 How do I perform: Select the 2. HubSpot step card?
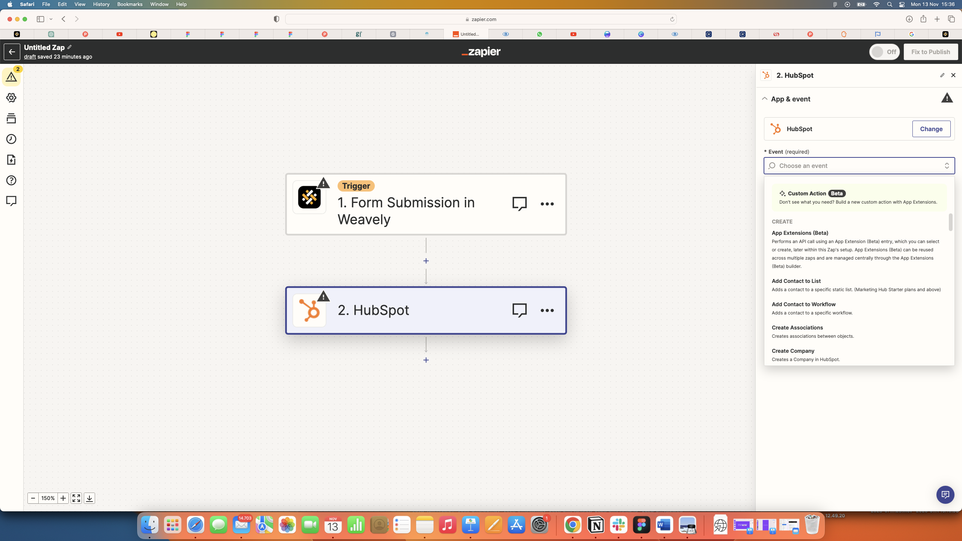click(x=426, y=310)
